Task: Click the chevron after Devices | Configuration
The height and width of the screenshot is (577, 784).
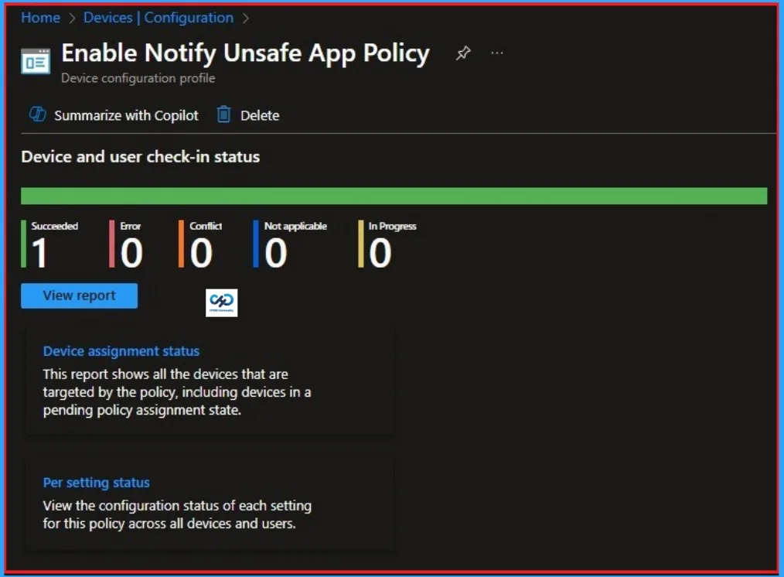Action: pyautogui.click(x=246, y=17)
